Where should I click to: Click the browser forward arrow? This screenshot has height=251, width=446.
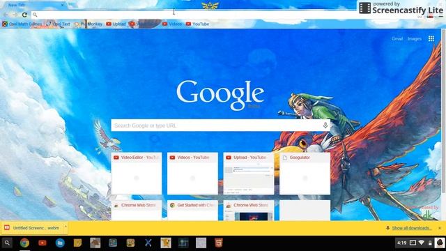pyautogui.click(x=15, y=15)
